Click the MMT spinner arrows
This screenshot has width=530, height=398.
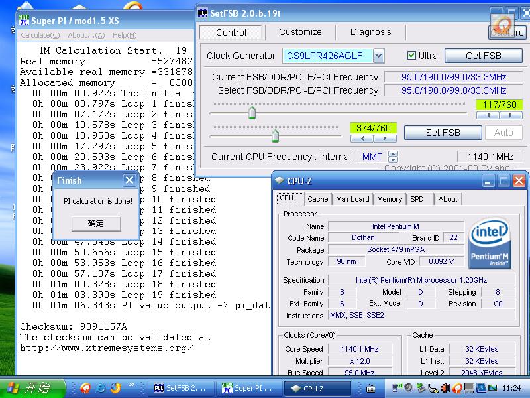(x=393, y=157)
